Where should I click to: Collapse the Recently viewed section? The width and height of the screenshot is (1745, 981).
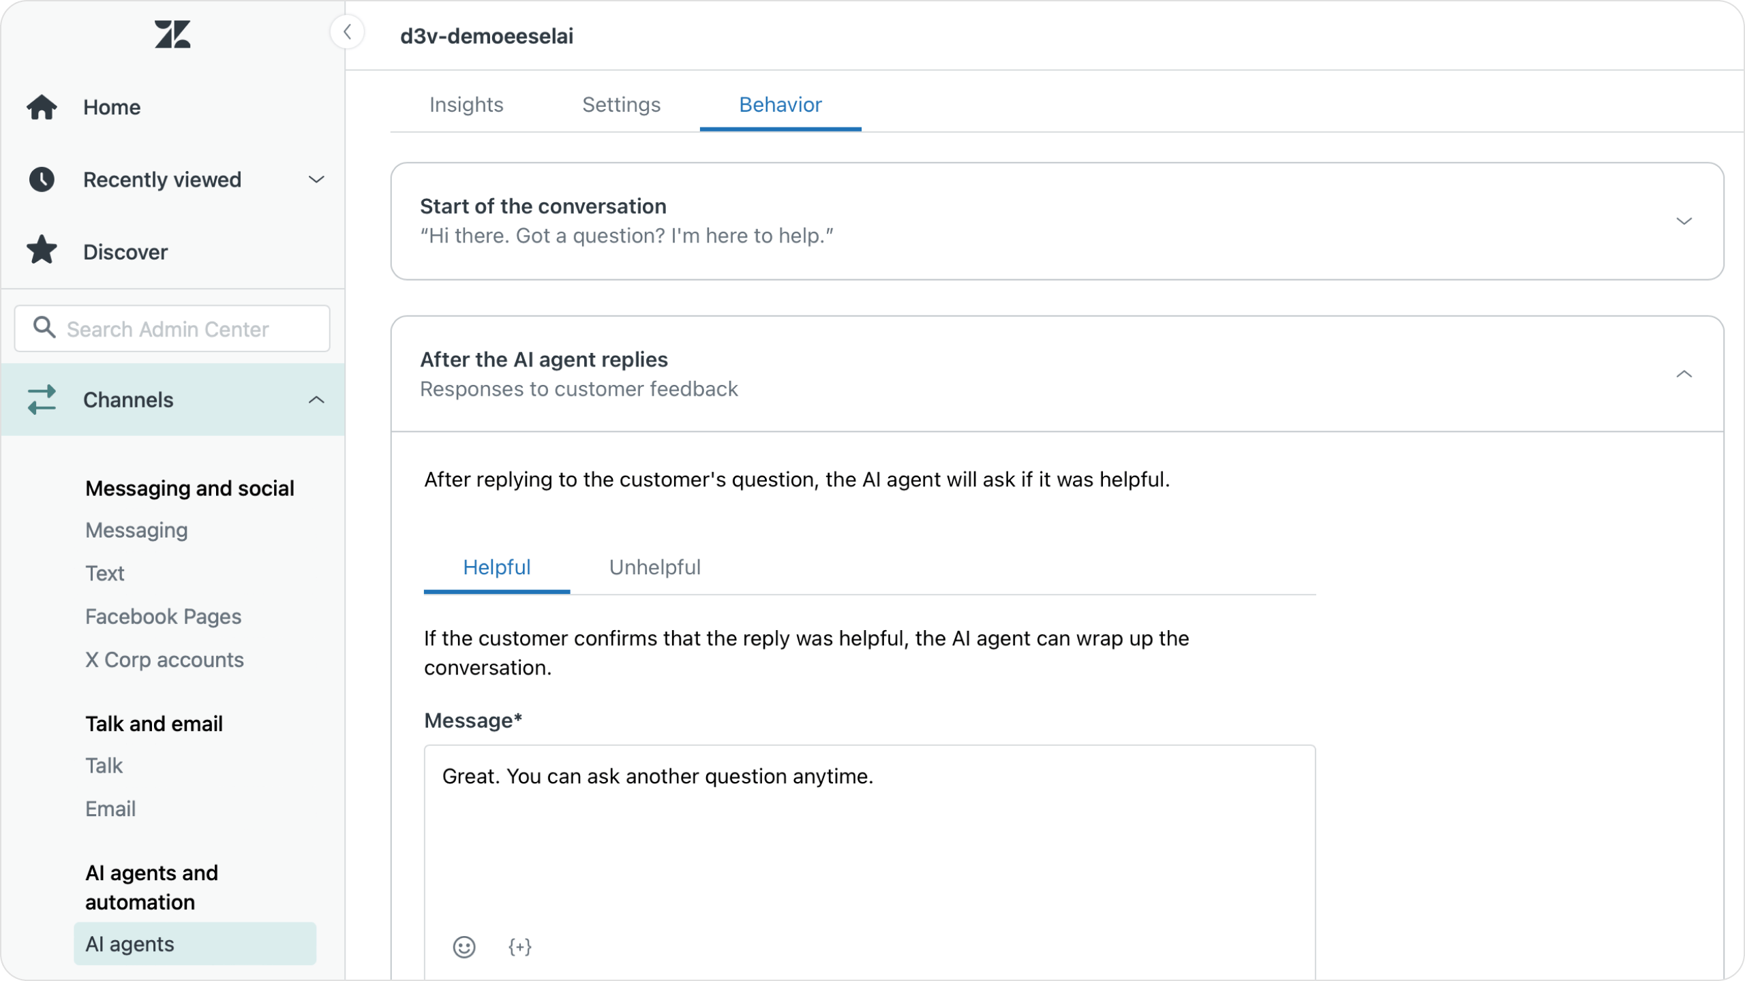318,180
